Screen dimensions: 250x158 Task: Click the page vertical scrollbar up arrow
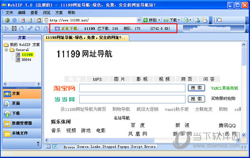[243, 44]
